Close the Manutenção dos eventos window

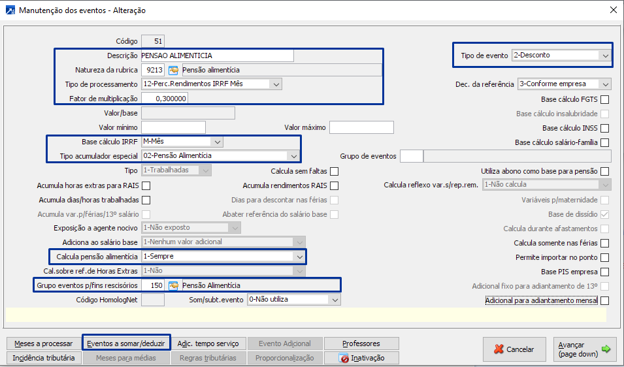614,10
